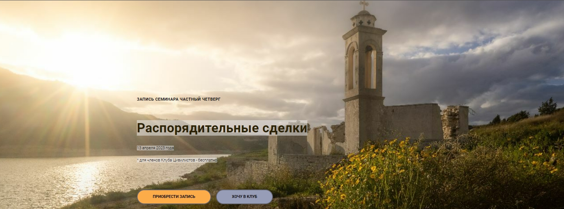Click the note about Клуб Цивилистов members

coord(177,160)
